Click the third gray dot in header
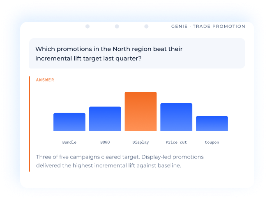Viewport: 267px width, 199px height. (146, 26)
